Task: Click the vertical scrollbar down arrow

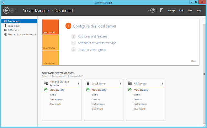Action: 204,125
